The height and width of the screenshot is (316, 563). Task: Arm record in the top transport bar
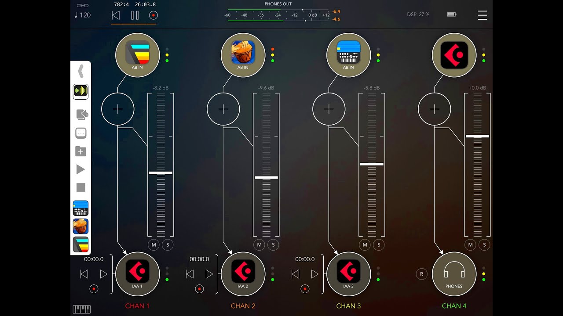pyautogui.click(x=154, y=15)
